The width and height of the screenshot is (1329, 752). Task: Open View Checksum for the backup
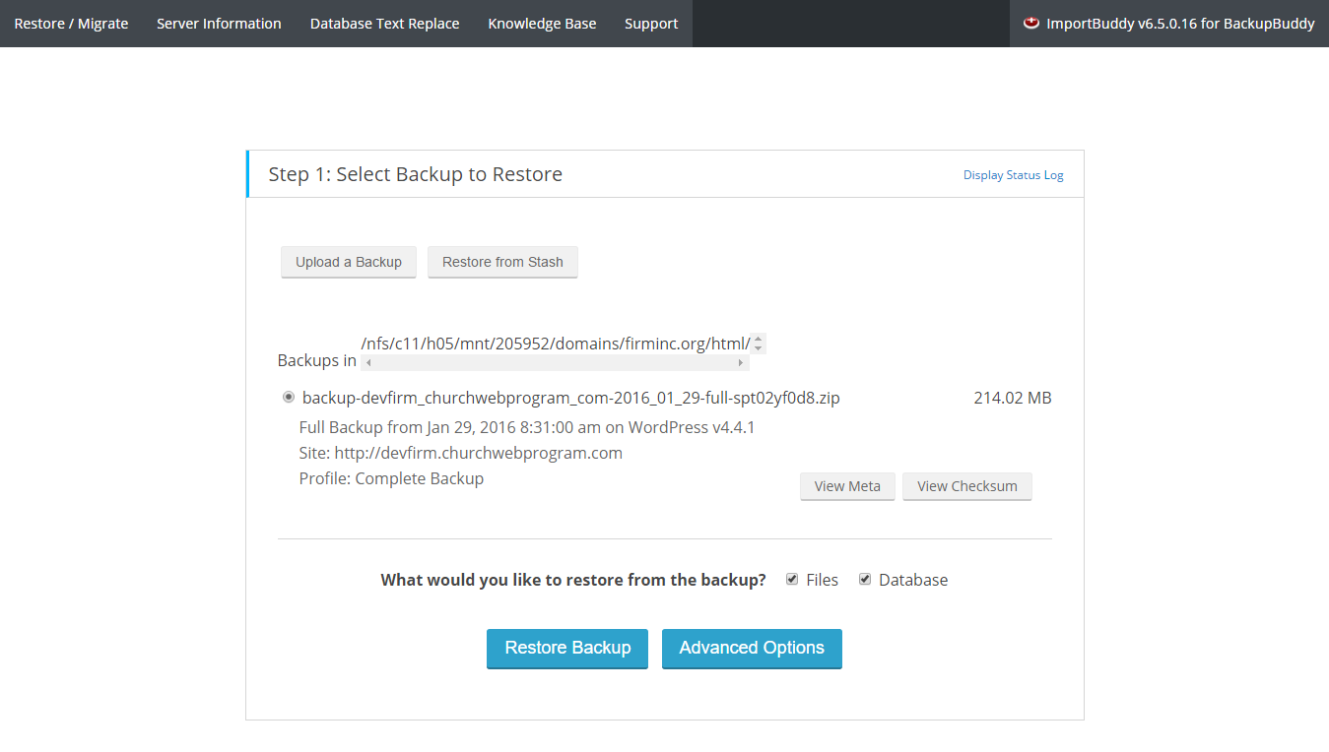coord(966,486)
